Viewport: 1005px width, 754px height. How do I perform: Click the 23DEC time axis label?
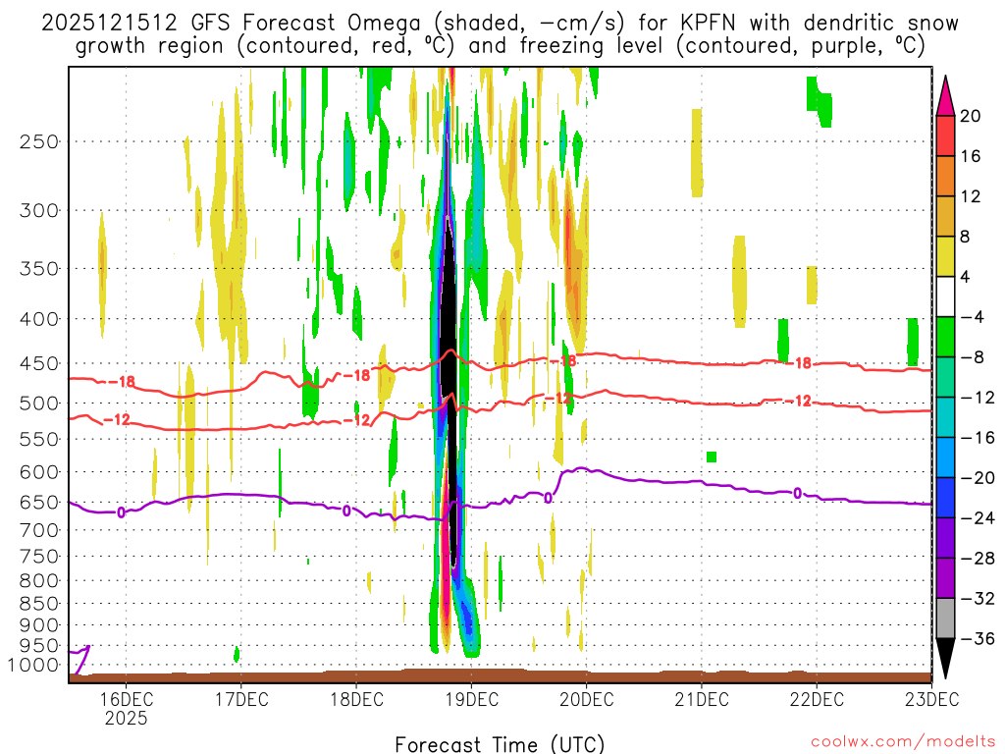point(931,699)
